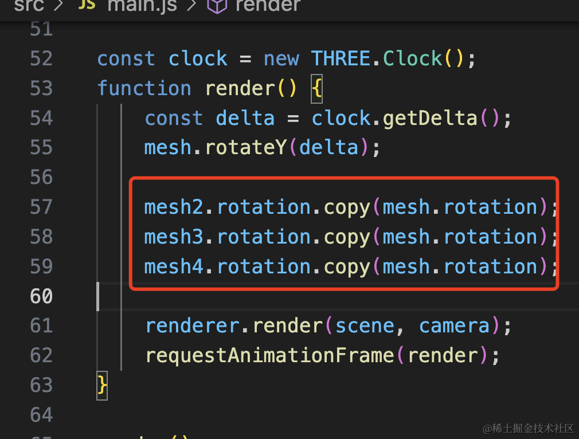Click the JS file icon in breadcrumb

pos(87,5)
